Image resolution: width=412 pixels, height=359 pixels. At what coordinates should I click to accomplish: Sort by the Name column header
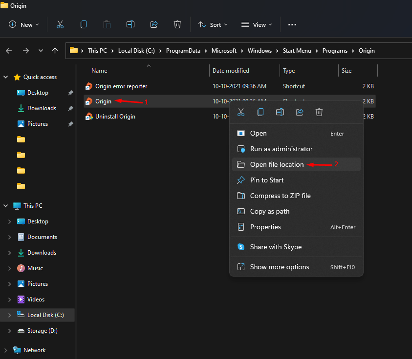click(99, 71)
